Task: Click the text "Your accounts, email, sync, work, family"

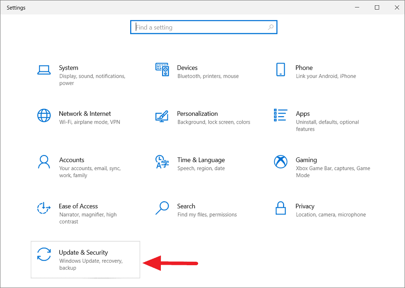Action: (x=90, y=172)
